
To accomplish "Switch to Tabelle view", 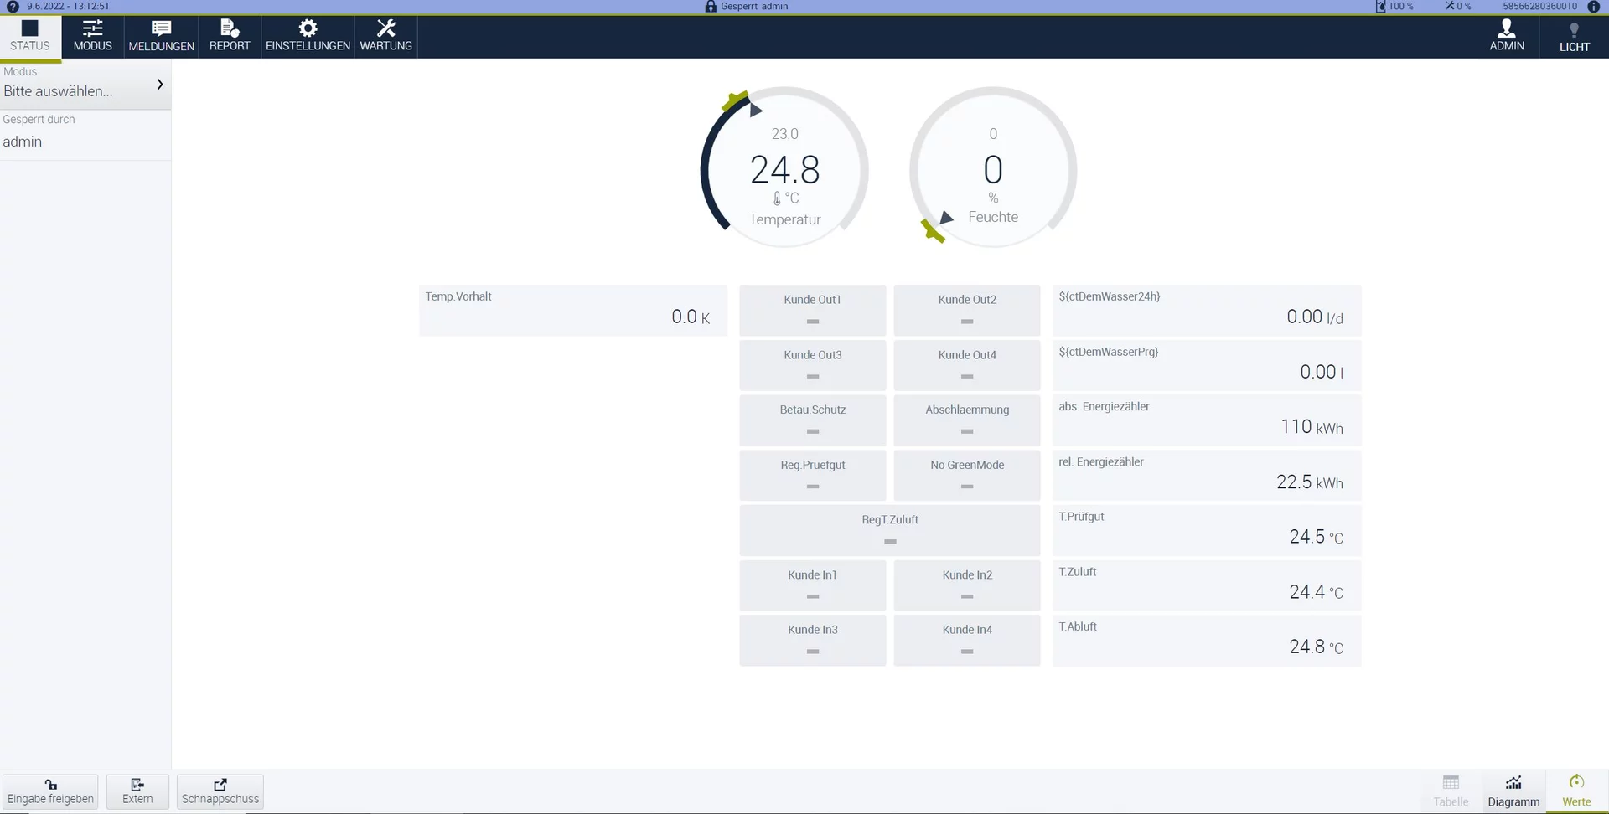I will coord(1451,791).
